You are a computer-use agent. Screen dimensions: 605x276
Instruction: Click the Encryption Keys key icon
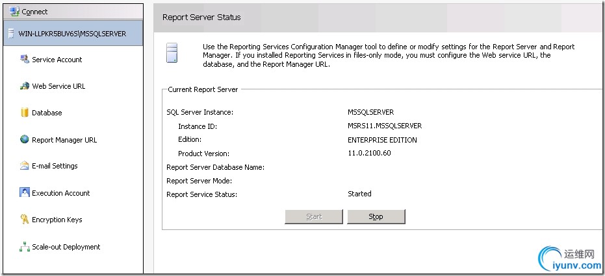pos(25,220)
